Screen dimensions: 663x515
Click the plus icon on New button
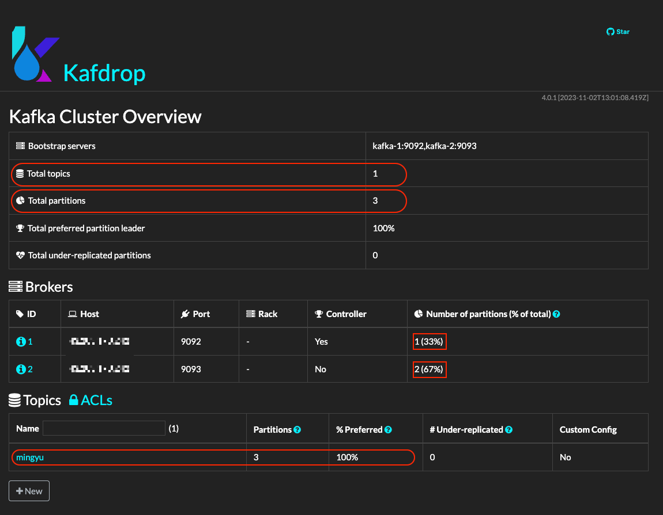point(20,491)
